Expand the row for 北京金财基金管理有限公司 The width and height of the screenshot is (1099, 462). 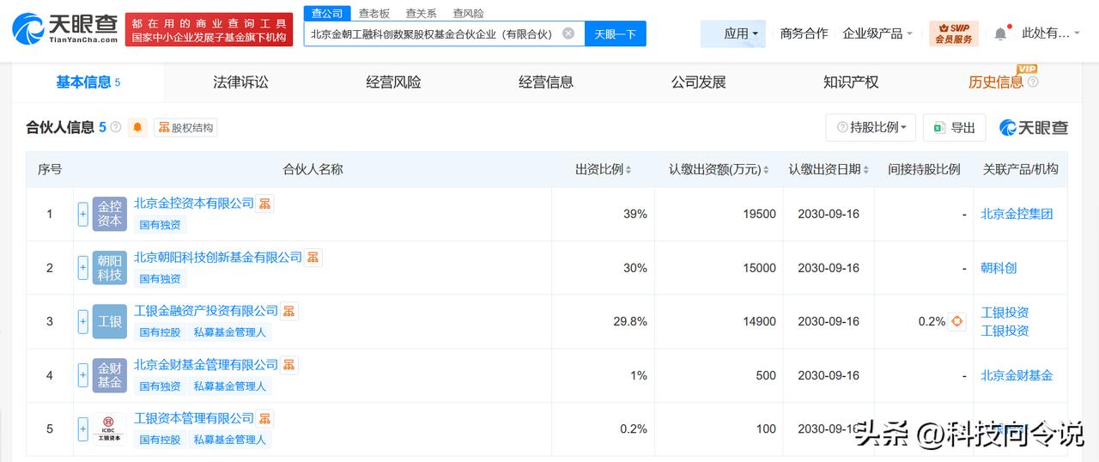(83, 375)
